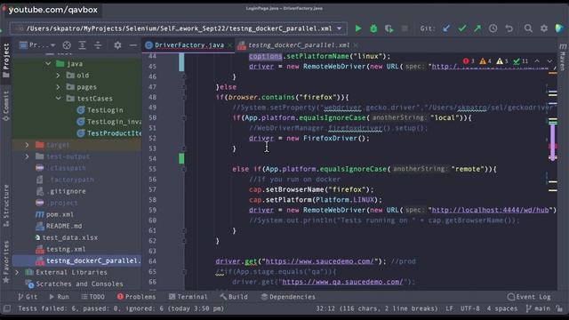Open the Event Log
This screenshot has height=320, width=569.
pyautogui.click(x=529, y=297)
